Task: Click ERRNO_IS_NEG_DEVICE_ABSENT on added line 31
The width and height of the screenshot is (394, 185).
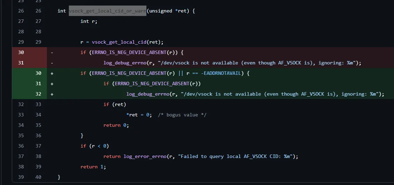Action: coord(152,83)
